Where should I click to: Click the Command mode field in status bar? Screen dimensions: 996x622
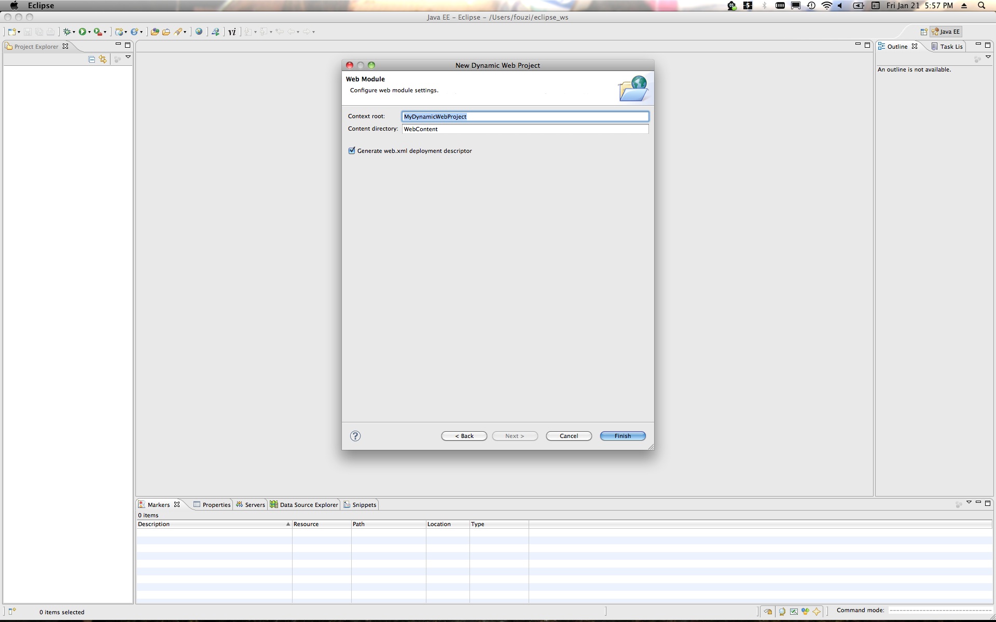pos(940,611)
